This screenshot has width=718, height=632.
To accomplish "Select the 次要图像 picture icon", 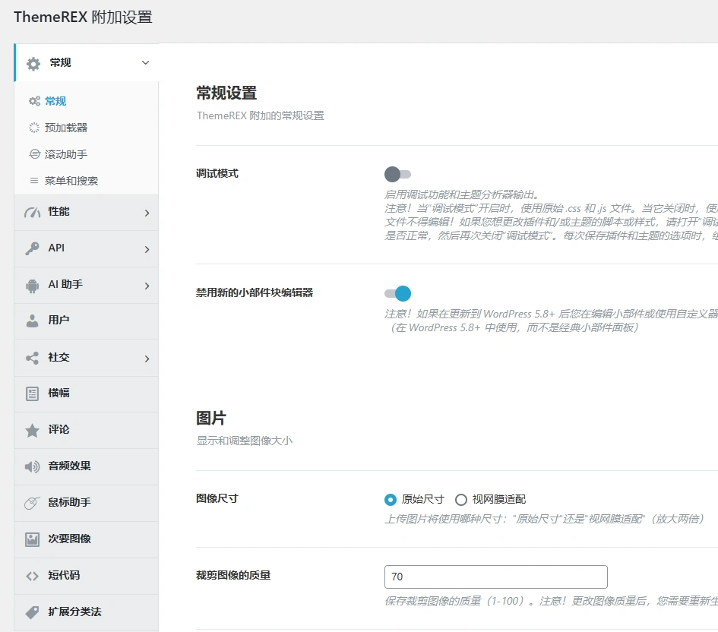I will [x=33, y=539].
